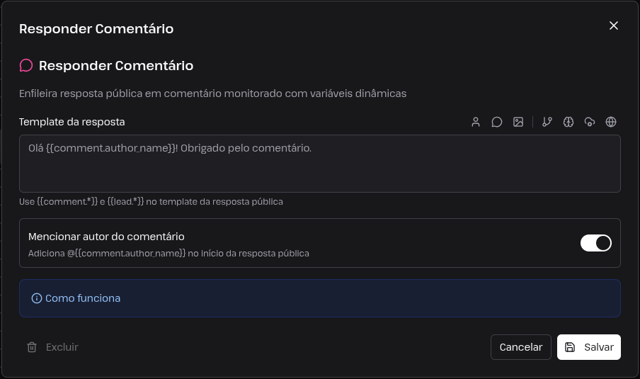
Task: Focus the Template da resposta text area
Action: tap(320, 164)
